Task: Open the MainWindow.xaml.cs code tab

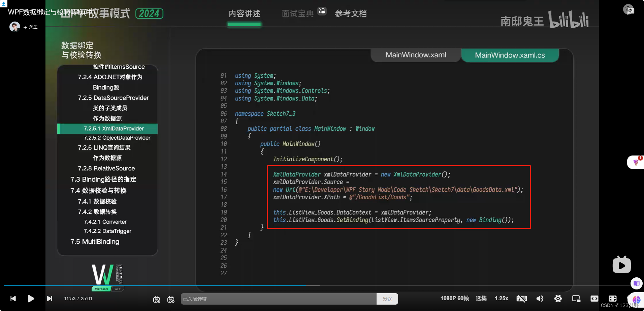Action: pyautogui.click(x=510, y=55)
